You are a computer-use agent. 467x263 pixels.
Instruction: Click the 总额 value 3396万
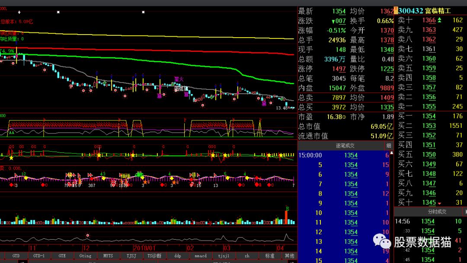(x=335, y=59)
